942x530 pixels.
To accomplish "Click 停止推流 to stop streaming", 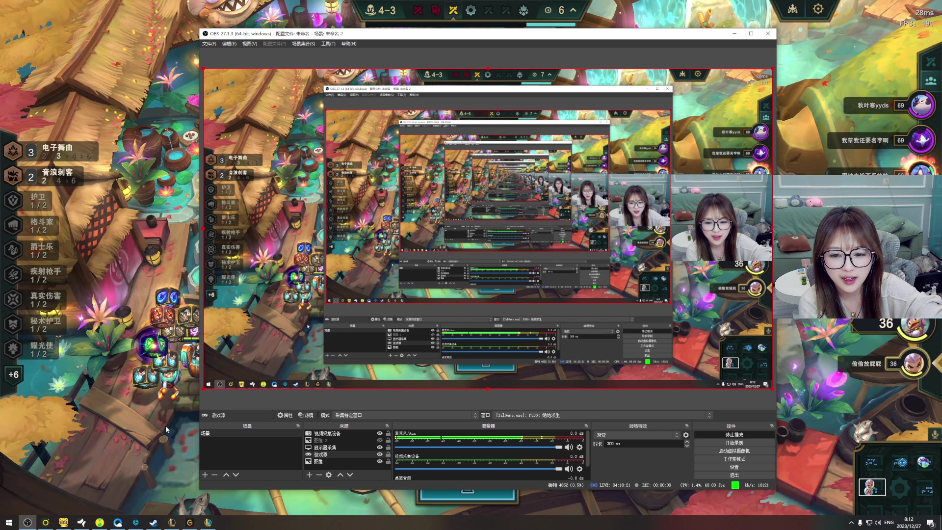I will click(734, 435).
